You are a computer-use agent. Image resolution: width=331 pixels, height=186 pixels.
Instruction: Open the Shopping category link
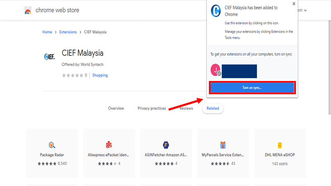(100, 75)
